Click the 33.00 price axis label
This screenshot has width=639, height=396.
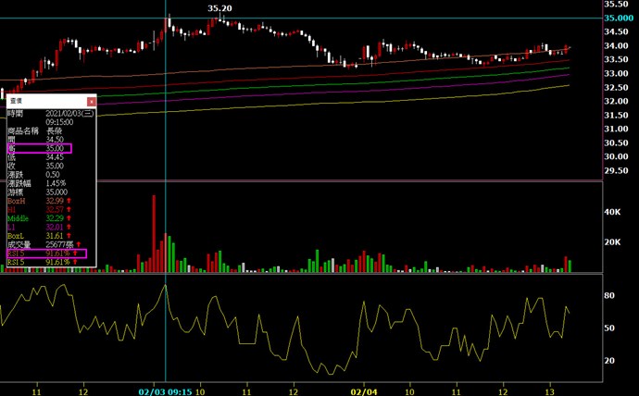pyautogui.click(x=616, y=74)
